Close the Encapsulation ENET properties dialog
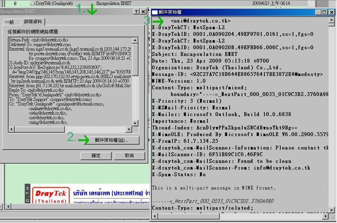 (143, 12)
